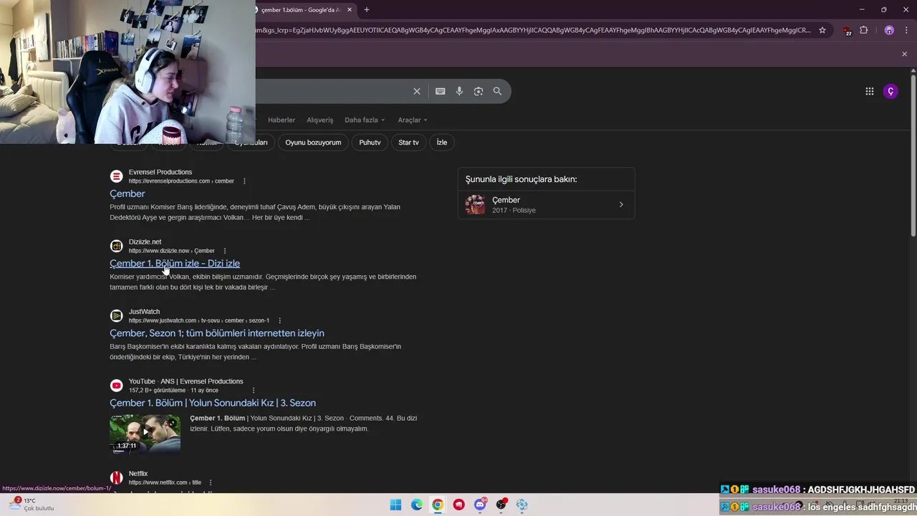917x516 pixels.
Task: Click the address bar URL text
Action: (x=534, y=30)
